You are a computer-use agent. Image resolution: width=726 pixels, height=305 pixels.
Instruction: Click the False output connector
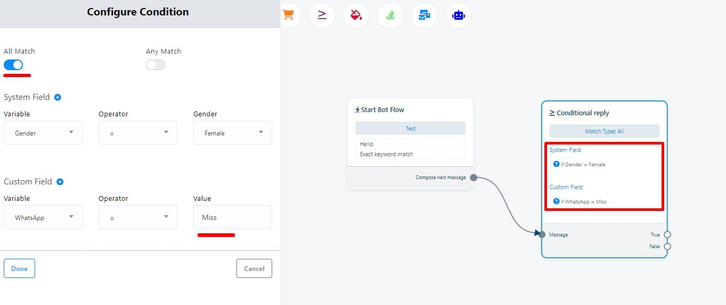coord(667,247)
